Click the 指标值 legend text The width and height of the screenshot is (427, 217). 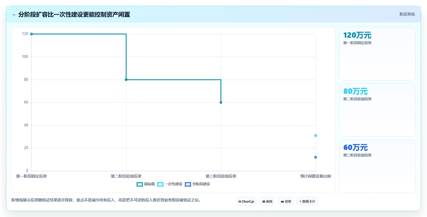tap(149, 184)
